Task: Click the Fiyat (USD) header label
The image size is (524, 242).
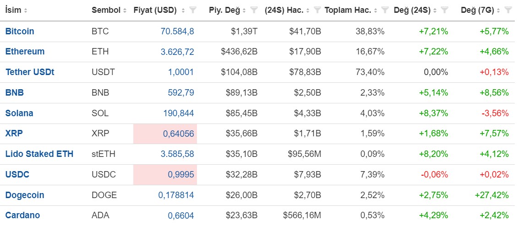Action: (x=155, y=11)
